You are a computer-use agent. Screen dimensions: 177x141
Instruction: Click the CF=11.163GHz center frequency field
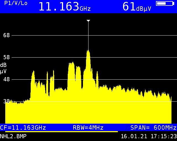pos(23,128)
